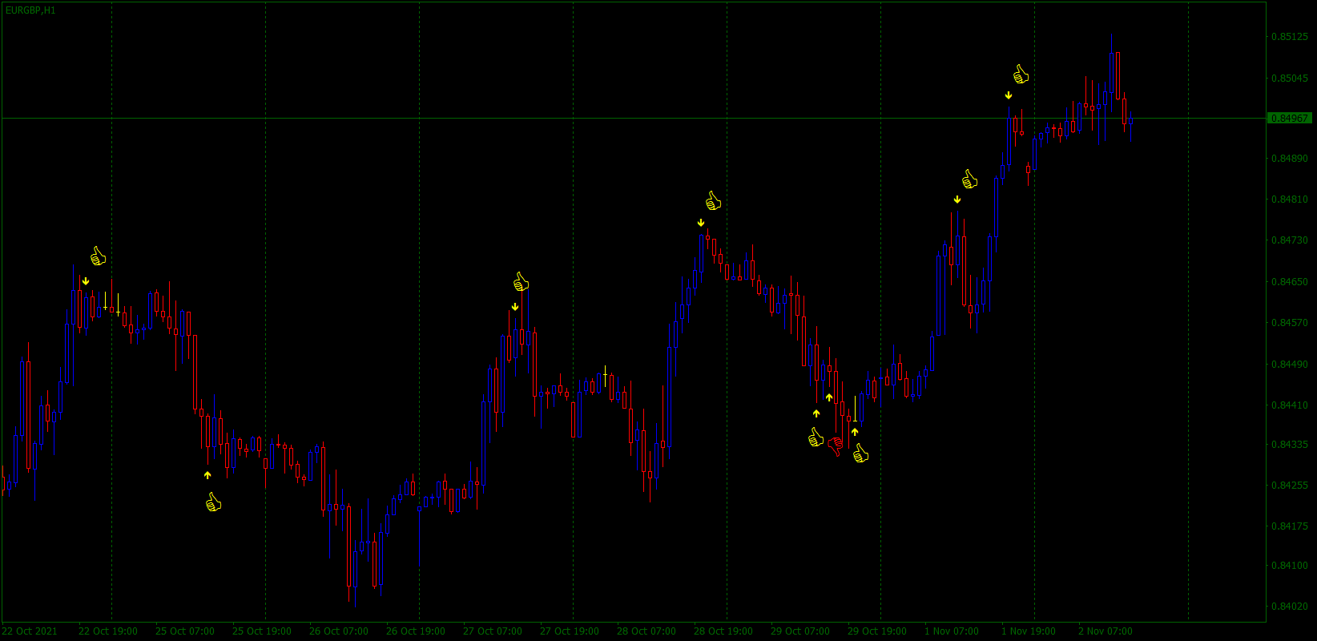Click the 0.84255 price scale label
Image resolution: width=1317 pixels, height=641 pixels.
pos(1290,486)
